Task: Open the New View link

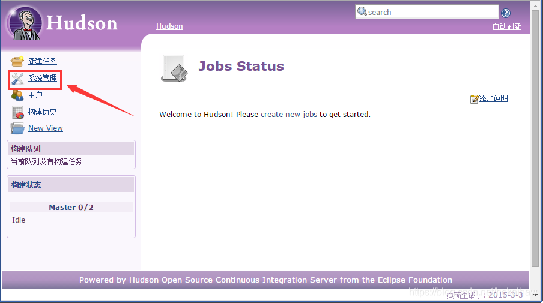Action: (46, 128)
